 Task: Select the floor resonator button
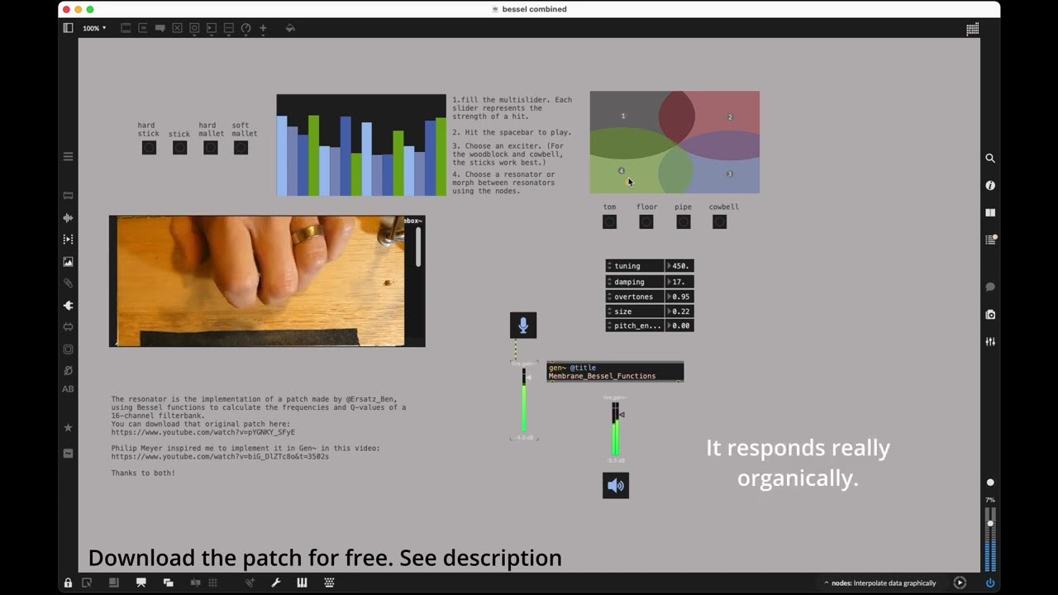pos(646,221)
